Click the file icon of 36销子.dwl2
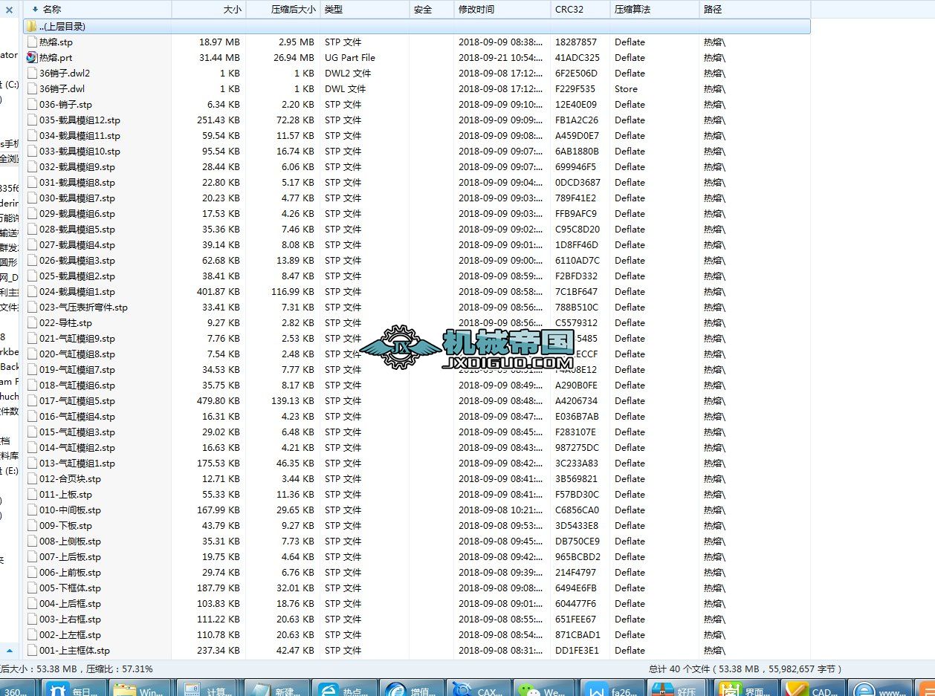Screen dimensions: 935x696 [x=31, y=73]
